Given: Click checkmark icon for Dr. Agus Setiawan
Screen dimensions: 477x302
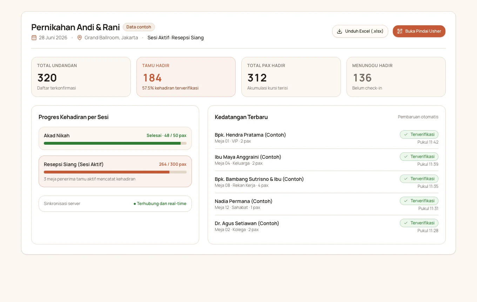Looking at the screenshot, I should tap(406, 223).
